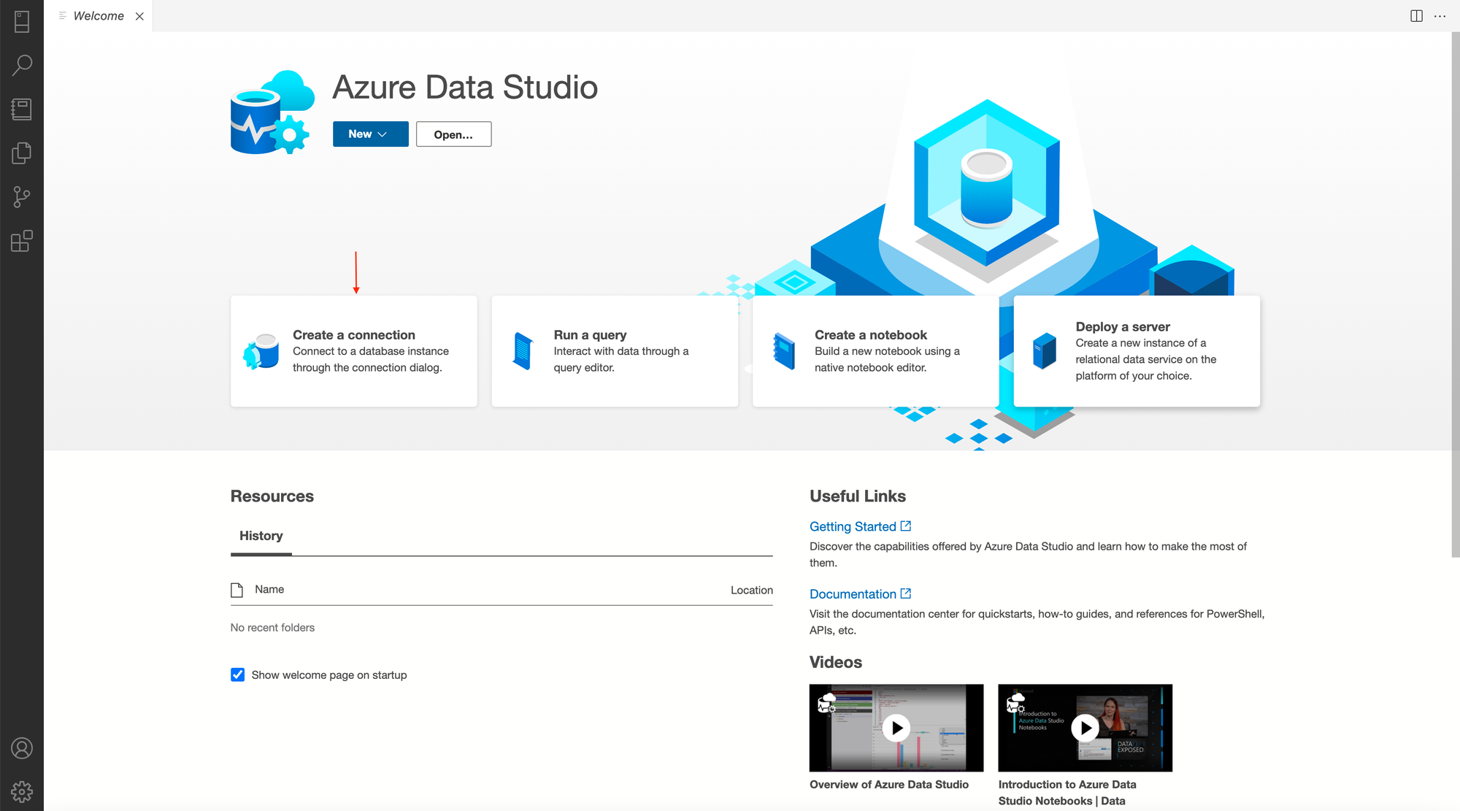
Task: Open the Documentation link
Action: click(x=853, y=593)
